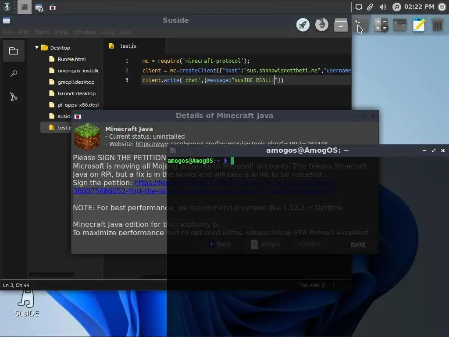The image size is (449, 337).
Task: Open the power button icon in the panel
Action: [442, 7]
